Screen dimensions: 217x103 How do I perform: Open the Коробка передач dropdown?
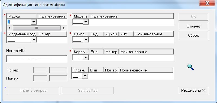pos(86,57)
